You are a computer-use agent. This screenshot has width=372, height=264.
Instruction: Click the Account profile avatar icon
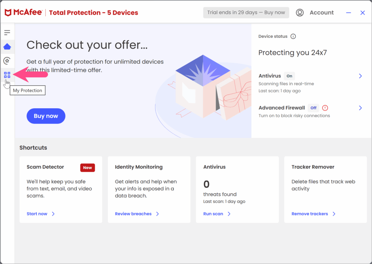pyautogui.click(x=299, y=12)
